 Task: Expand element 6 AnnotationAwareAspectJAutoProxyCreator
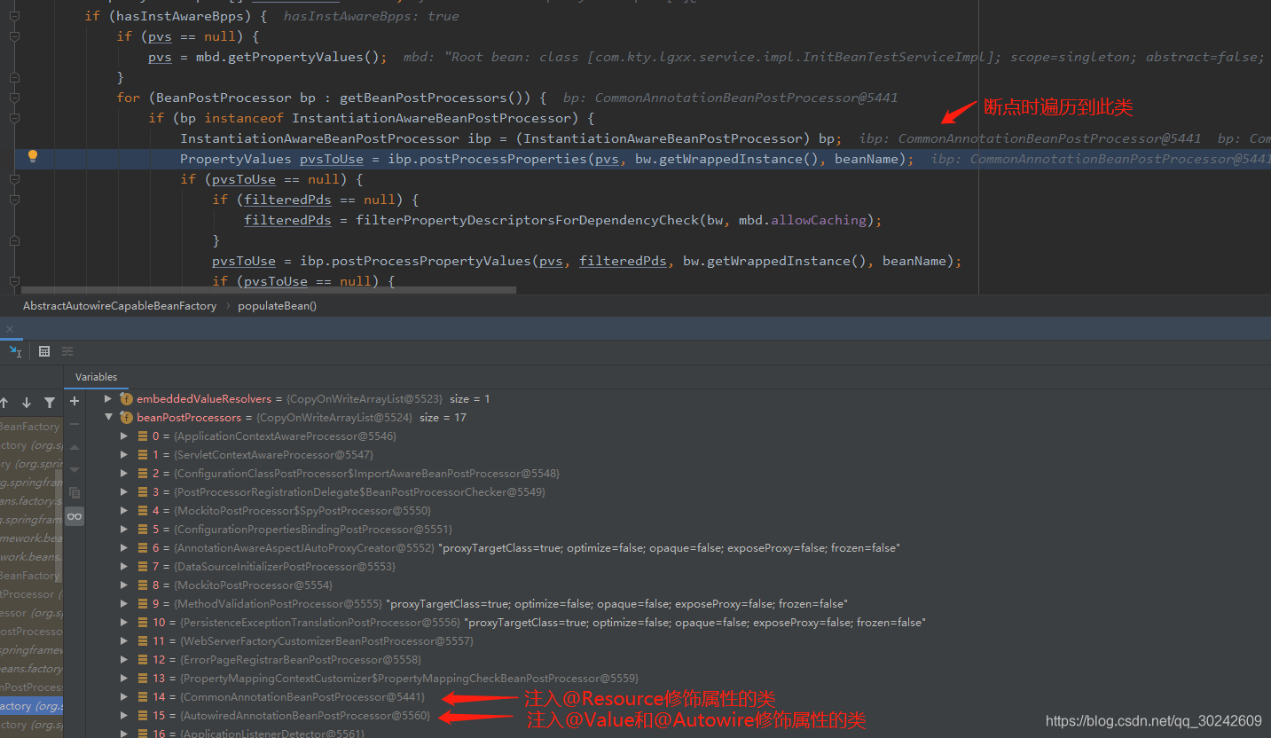pyautogui.click(x=124, y=548)
